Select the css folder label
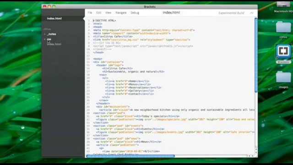The width and height of the screenshot is (293, 165). tap(49, 39)
